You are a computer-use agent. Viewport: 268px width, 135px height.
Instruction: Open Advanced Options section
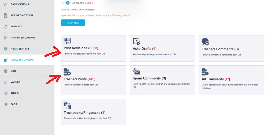coord(27,38)
